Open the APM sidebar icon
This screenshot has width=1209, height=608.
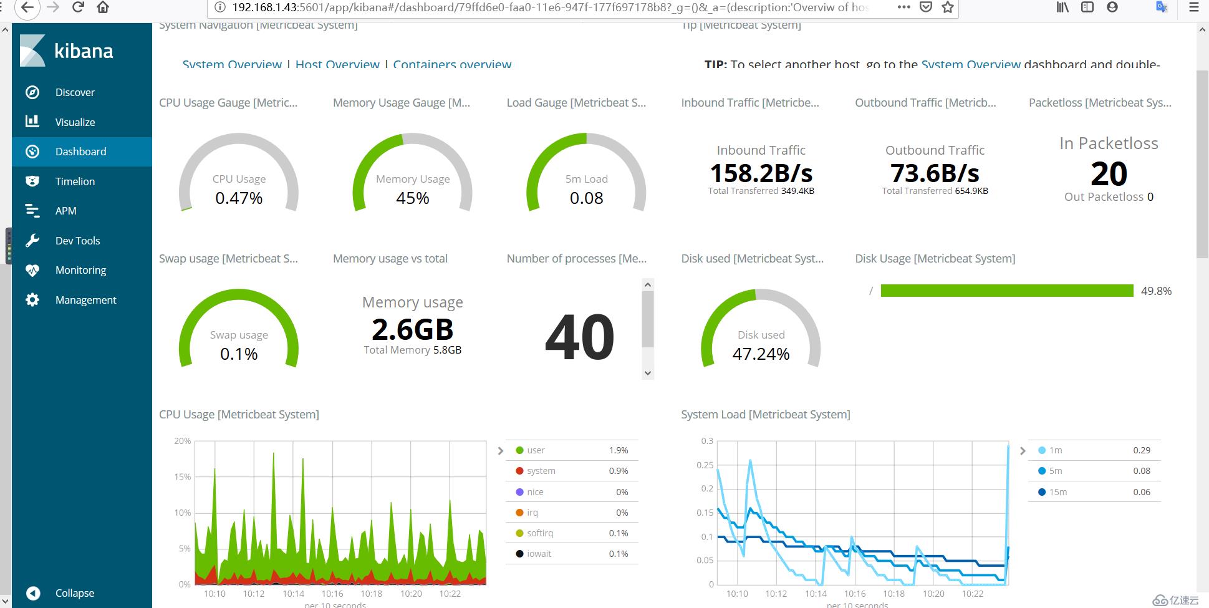tap(32, 211)
